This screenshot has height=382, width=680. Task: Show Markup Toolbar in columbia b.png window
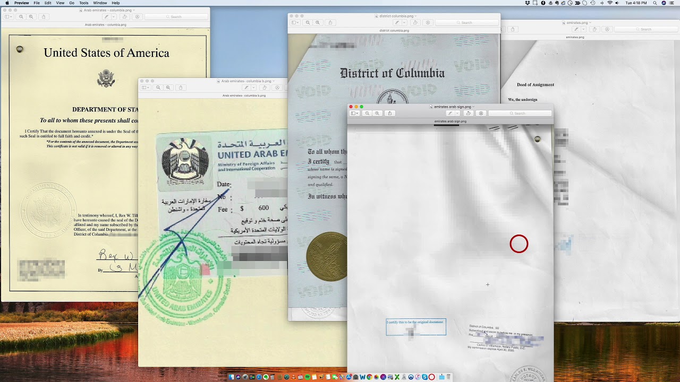(x=277, y=88)
